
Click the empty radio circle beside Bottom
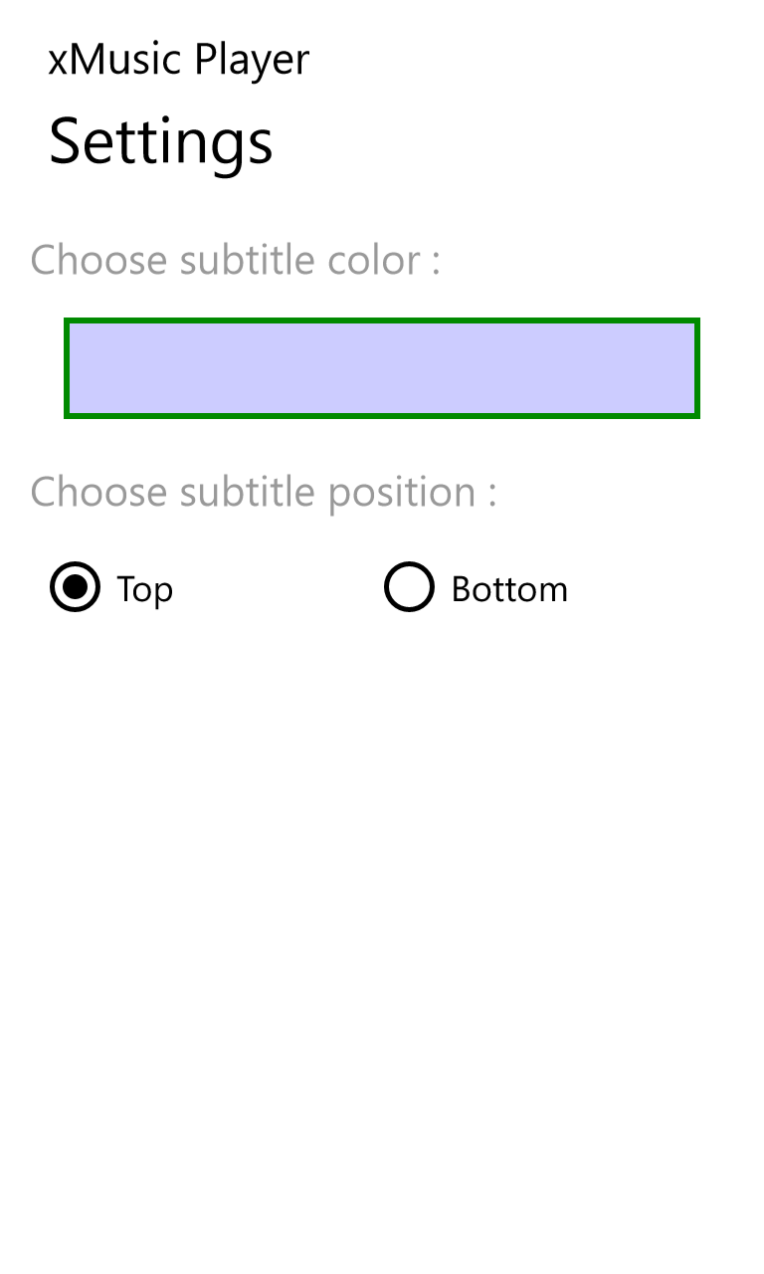(409, 587)
